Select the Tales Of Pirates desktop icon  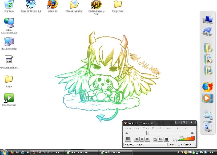pyautogui.click(x=31, y=5)
